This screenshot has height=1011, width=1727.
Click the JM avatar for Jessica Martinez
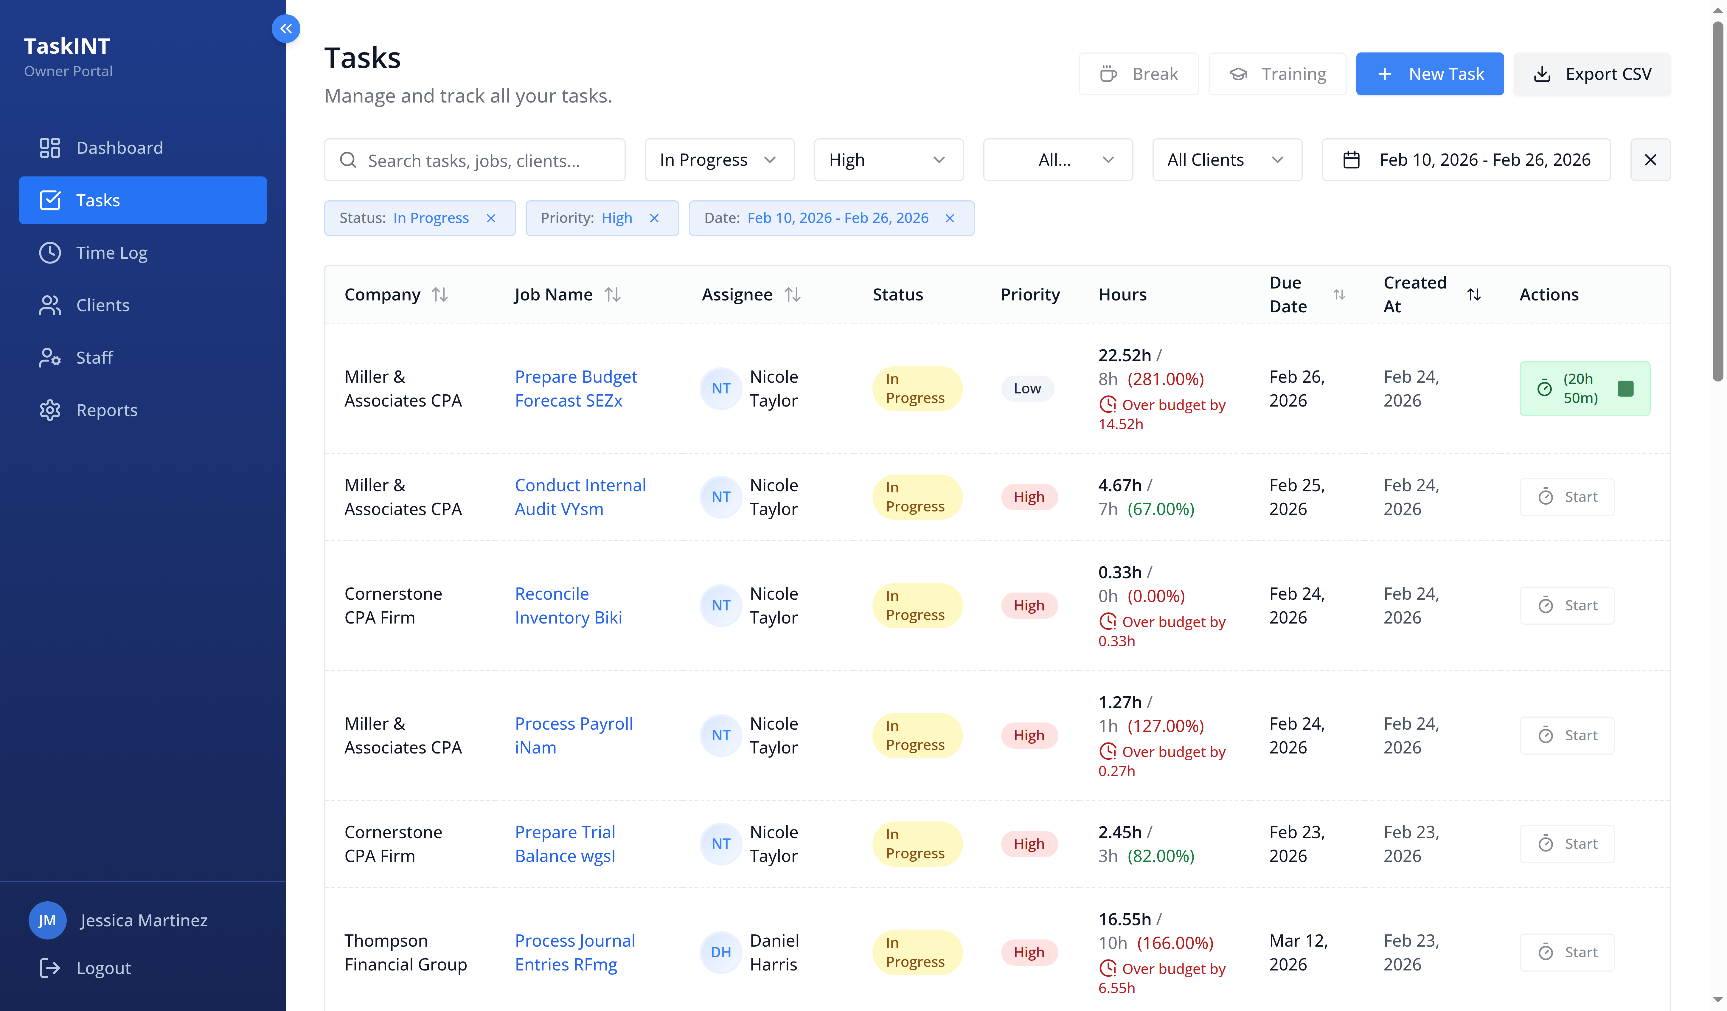pyautogui.click(x=47, y=920)
